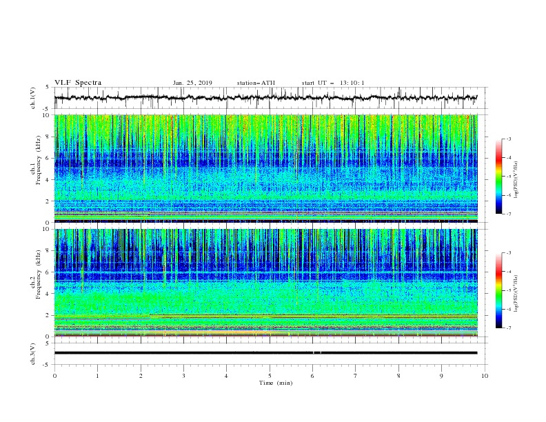Click the ch.2 colorbar "log(PSD)(V²/Hz)" label
This screenshot has width=546, height=422.
(516, 294)
